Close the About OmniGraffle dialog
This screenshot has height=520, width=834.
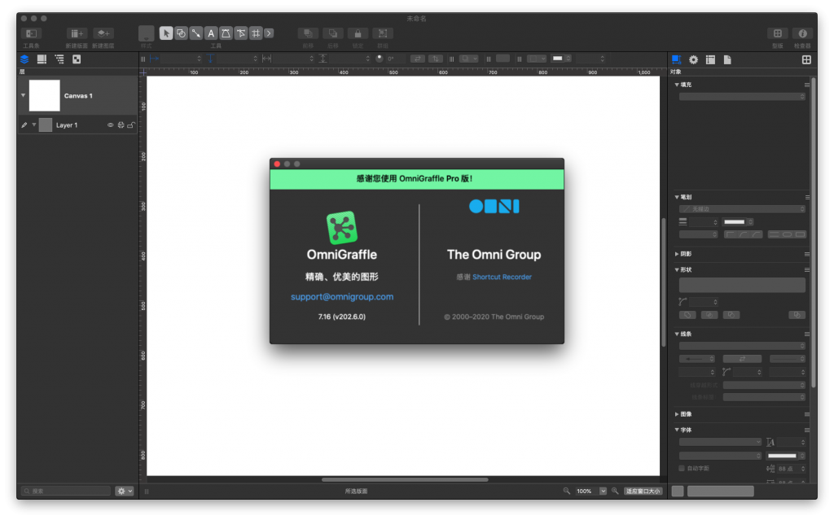tap(277, 164)
